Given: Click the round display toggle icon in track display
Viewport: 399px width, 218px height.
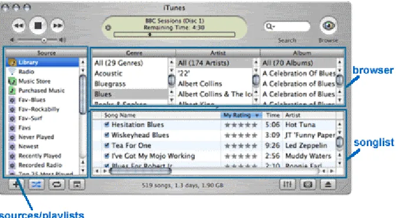Looking at the screenshot, I should 108,28.
